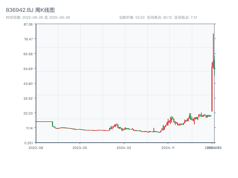Click x-axis label 2024-11

[168, 148]
